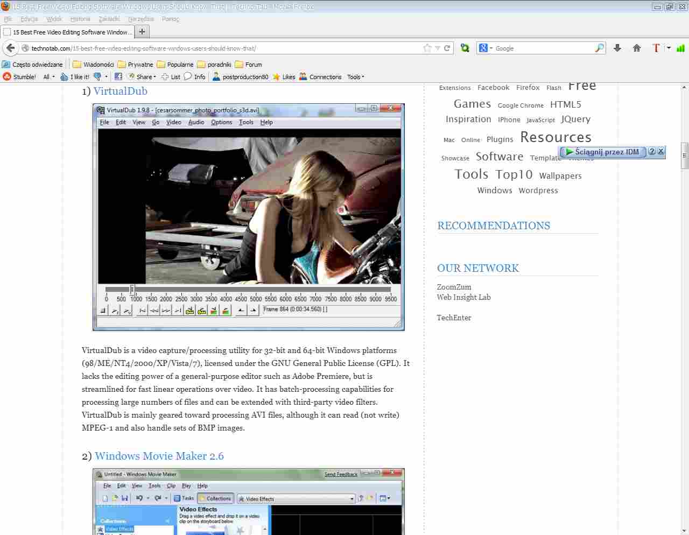Open the Historia menu
Image resolution: width=689 pixels, height=535 pixels.
pos(80,19)
